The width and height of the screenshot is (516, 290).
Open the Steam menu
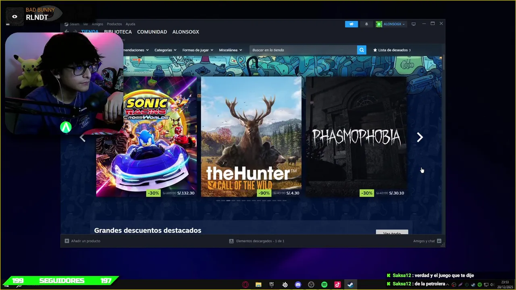(74, 24)
